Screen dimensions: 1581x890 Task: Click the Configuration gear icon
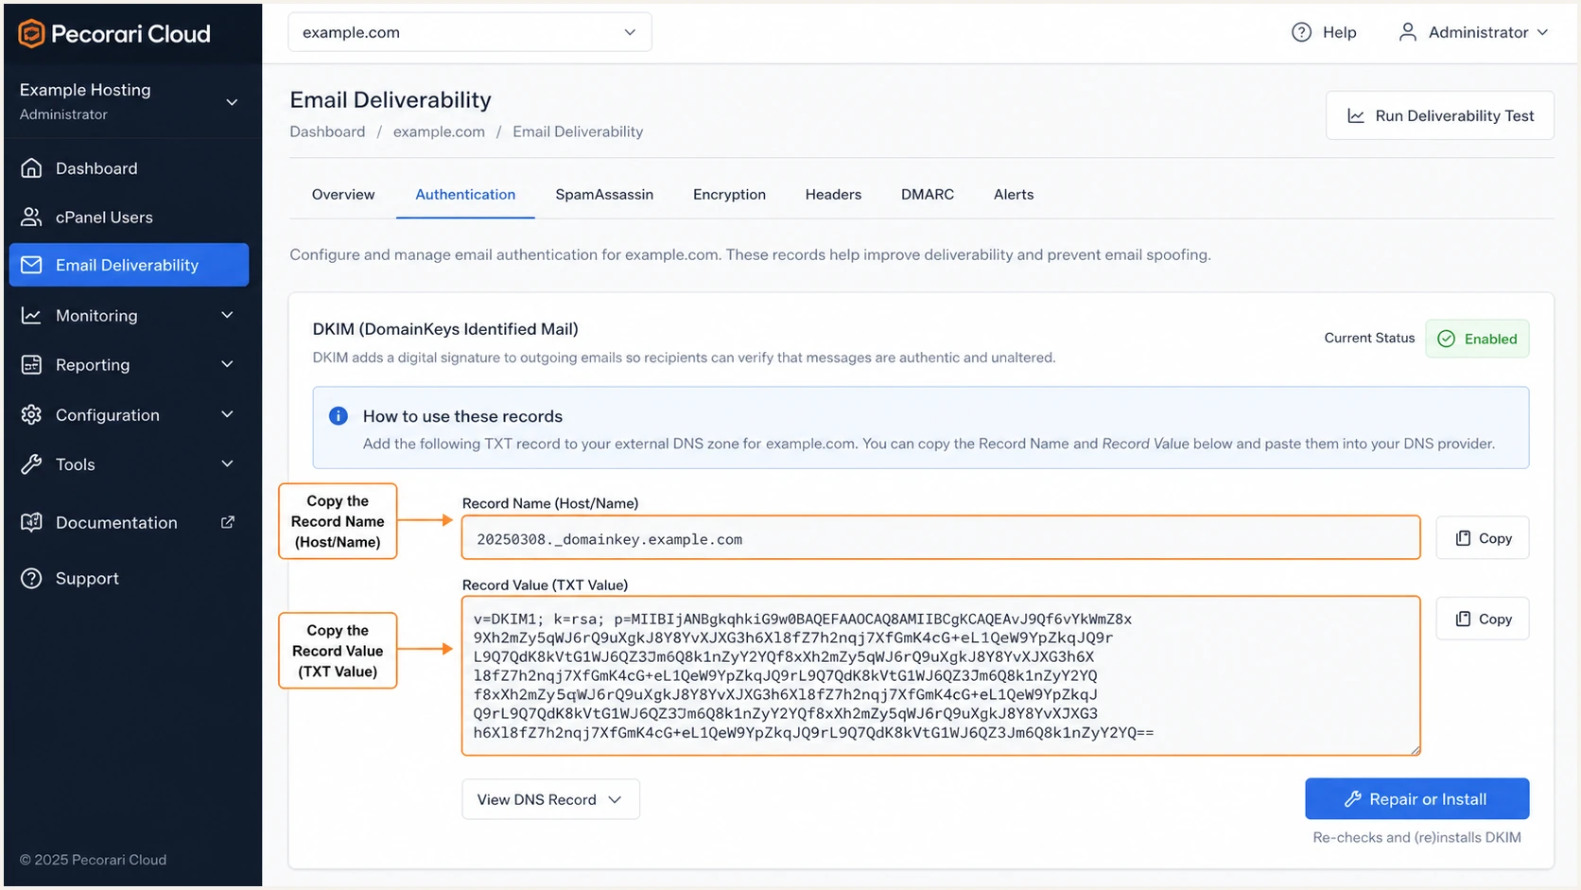point(31,415)
